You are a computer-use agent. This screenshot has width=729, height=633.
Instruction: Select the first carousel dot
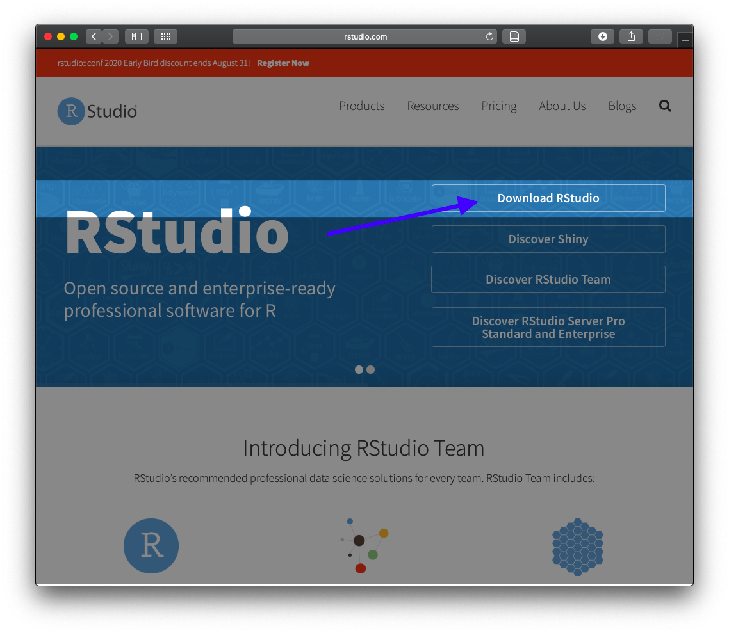point(359,370)
